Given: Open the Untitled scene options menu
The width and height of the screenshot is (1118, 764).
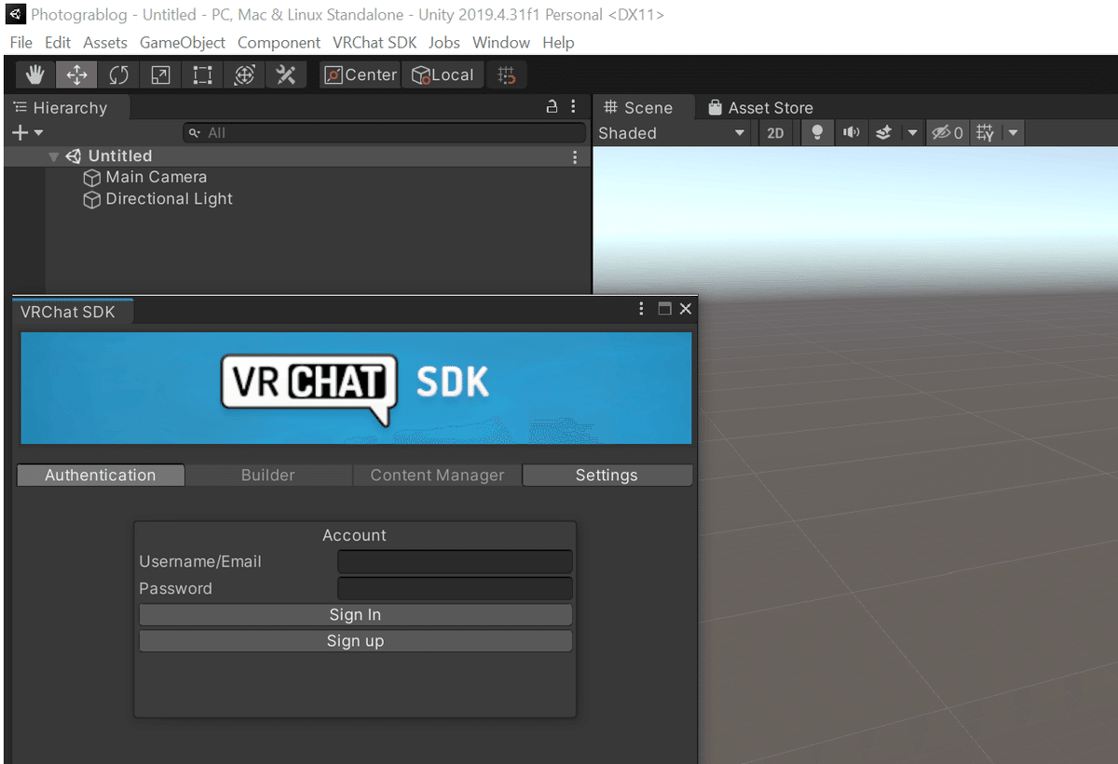Looking at the screenshot, I should [x=575, y=157].
